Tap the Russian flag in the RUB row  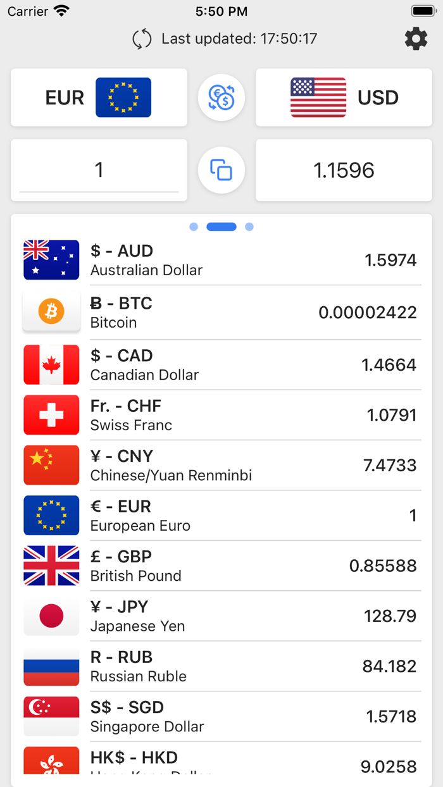pos(51,666)
